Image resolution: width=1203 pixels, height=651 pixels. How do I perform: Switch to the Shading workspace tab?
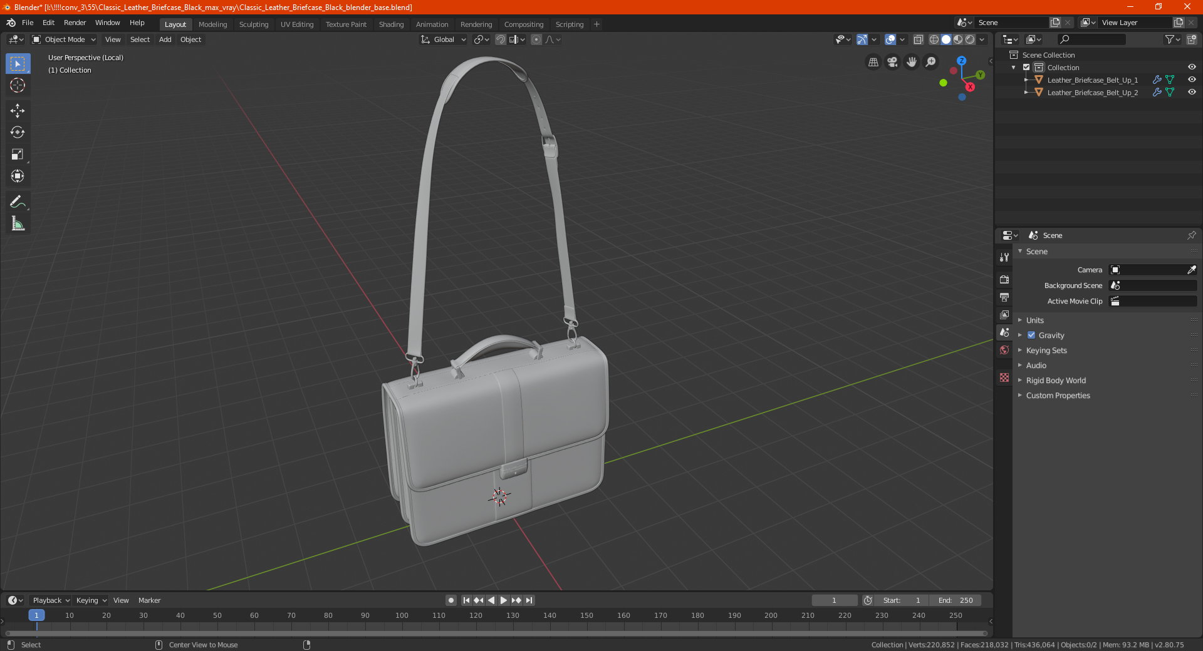tap(391, 24)
